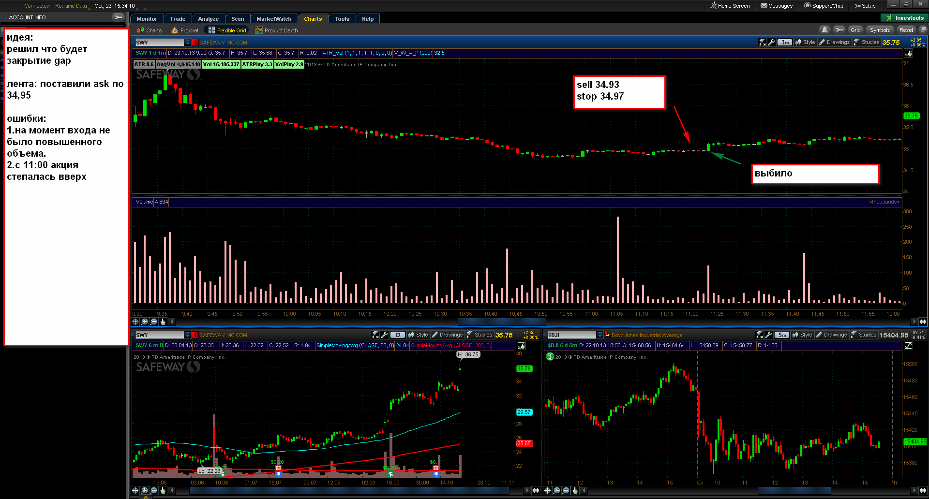Toggle the drawing set hand icon on the daily chart
This screenshot has height=499, width=929.
pos(521,346)
